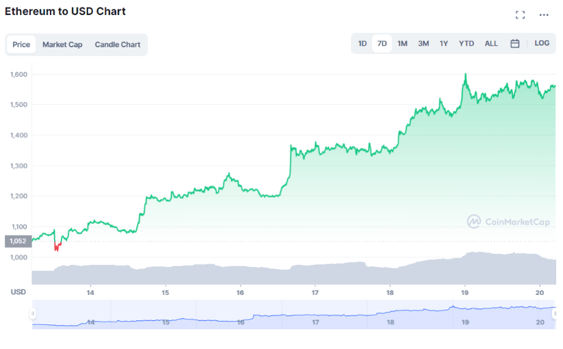The image size is (563, 349).
Task: Switch to the Market Cap tab
Action: click(x=62, y=44)
